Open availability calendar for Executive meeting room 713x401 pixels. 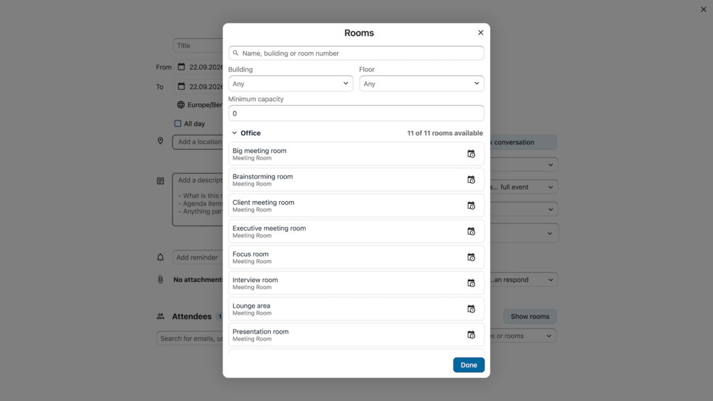pos(471,232)
